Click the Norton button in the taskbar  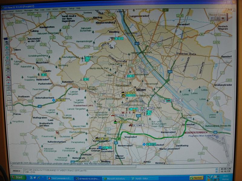[x=196, y=178]
